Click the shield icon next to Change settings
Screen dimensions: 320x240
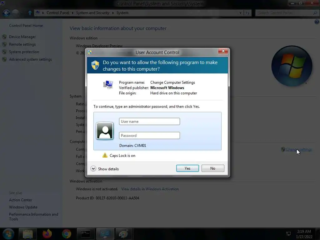click(283, 149)
